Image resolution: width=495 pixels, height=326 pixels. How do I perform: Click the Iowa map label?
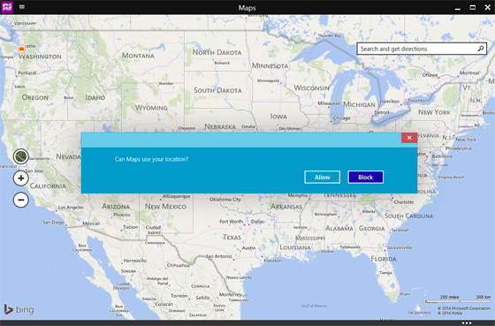click(278, 117)
